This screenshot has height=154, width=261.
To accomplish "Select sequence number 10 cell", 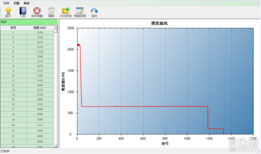I will [13, 76].
